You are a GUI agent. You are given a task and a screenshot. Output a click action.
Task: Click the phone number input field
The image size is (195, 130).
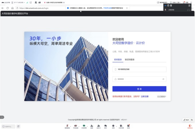click(139, 69)
